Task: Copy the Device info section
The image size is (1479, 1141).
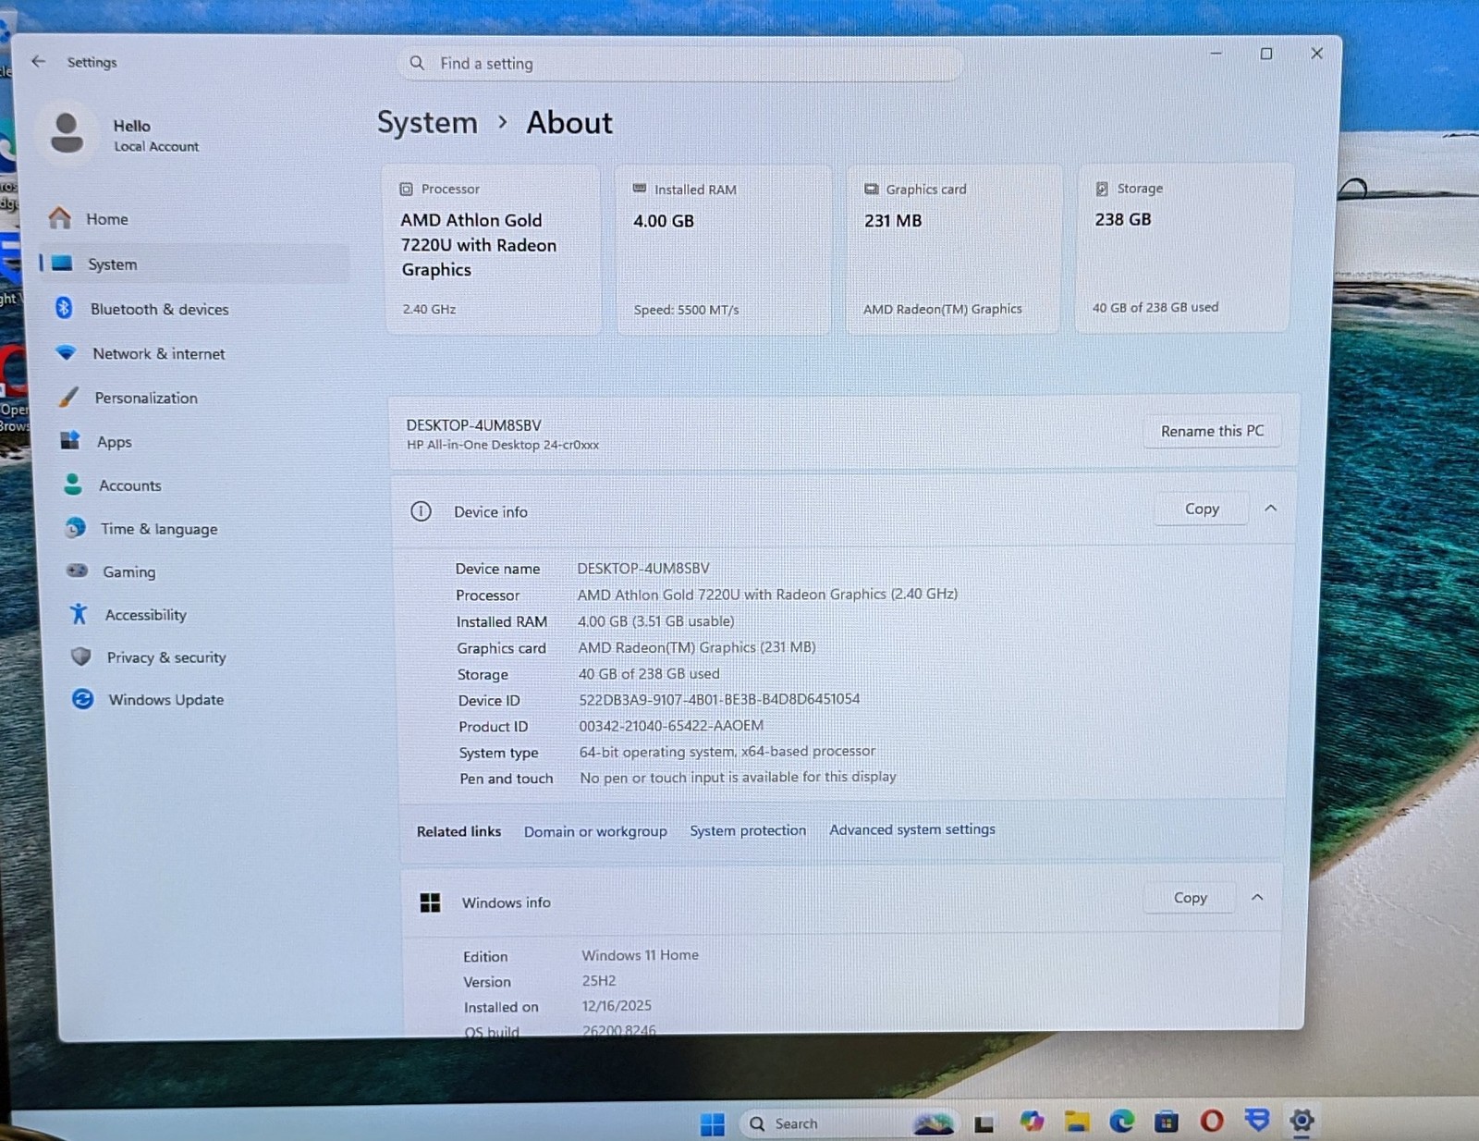Action: click(1202, 509)
